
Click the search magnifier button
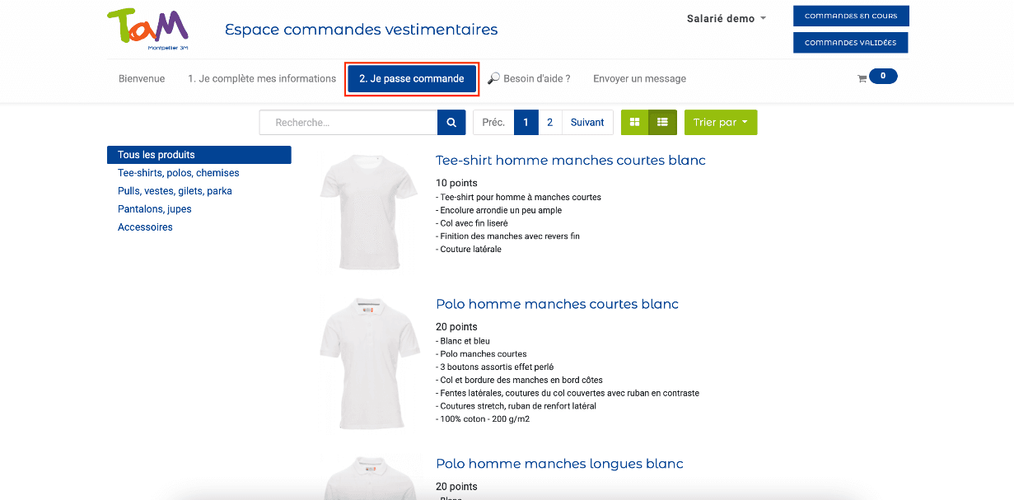point(451,122)
